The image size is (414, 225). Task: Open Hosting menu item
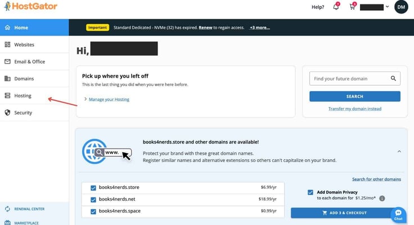pyautogui.click(x=34, y=96)
